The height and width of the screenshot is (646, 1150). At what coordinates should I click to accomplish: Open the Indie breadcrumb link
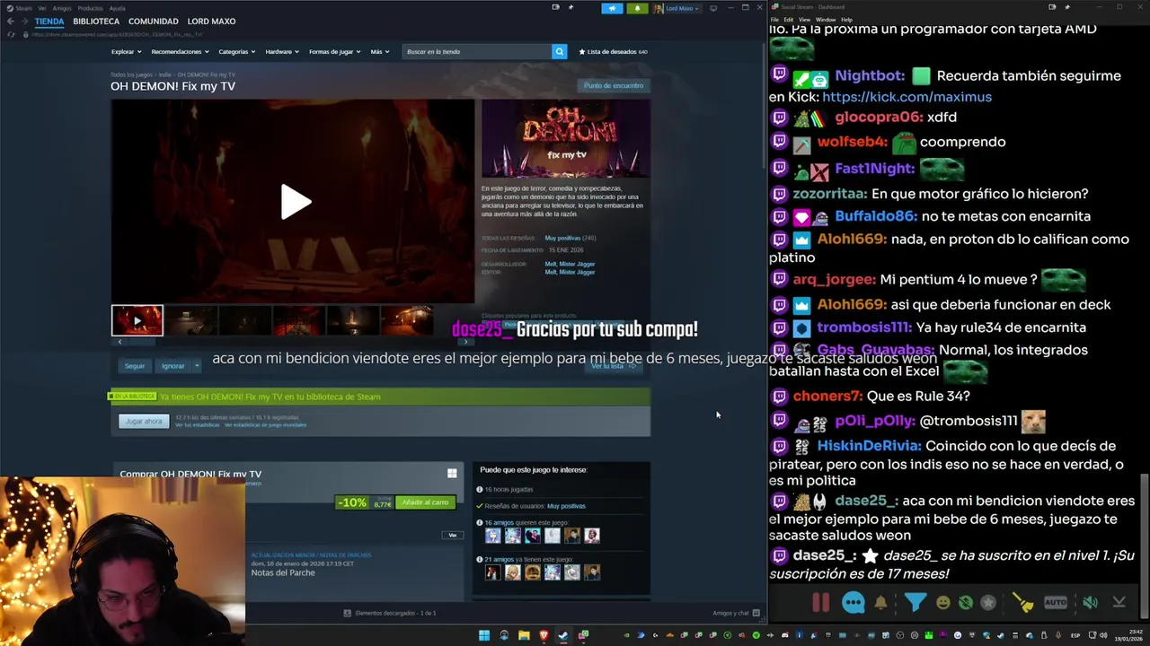(x=165, y=75)
